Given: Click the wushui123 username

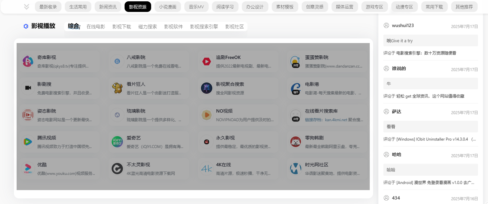Looking at the screenshot, I should (403, 25).
